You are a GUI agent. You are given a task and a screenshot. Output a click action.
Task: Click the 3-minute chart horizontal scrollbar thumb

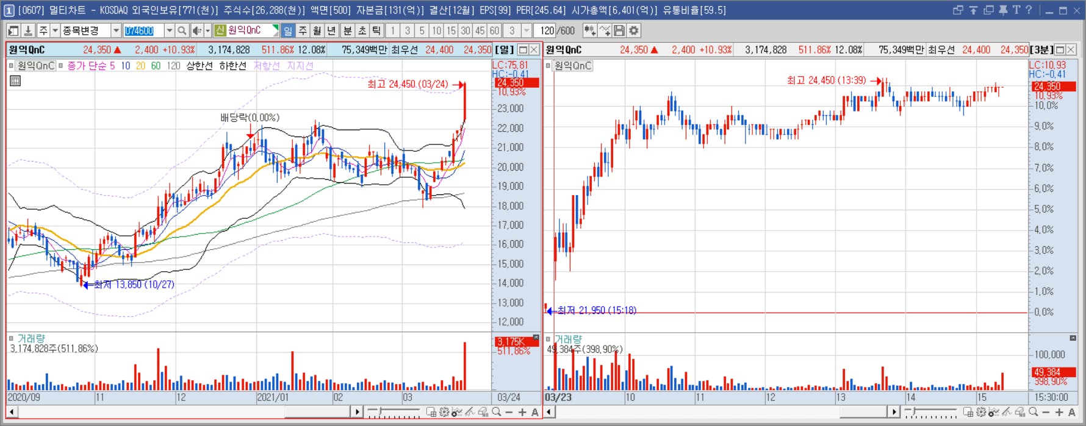click(862, 413)
